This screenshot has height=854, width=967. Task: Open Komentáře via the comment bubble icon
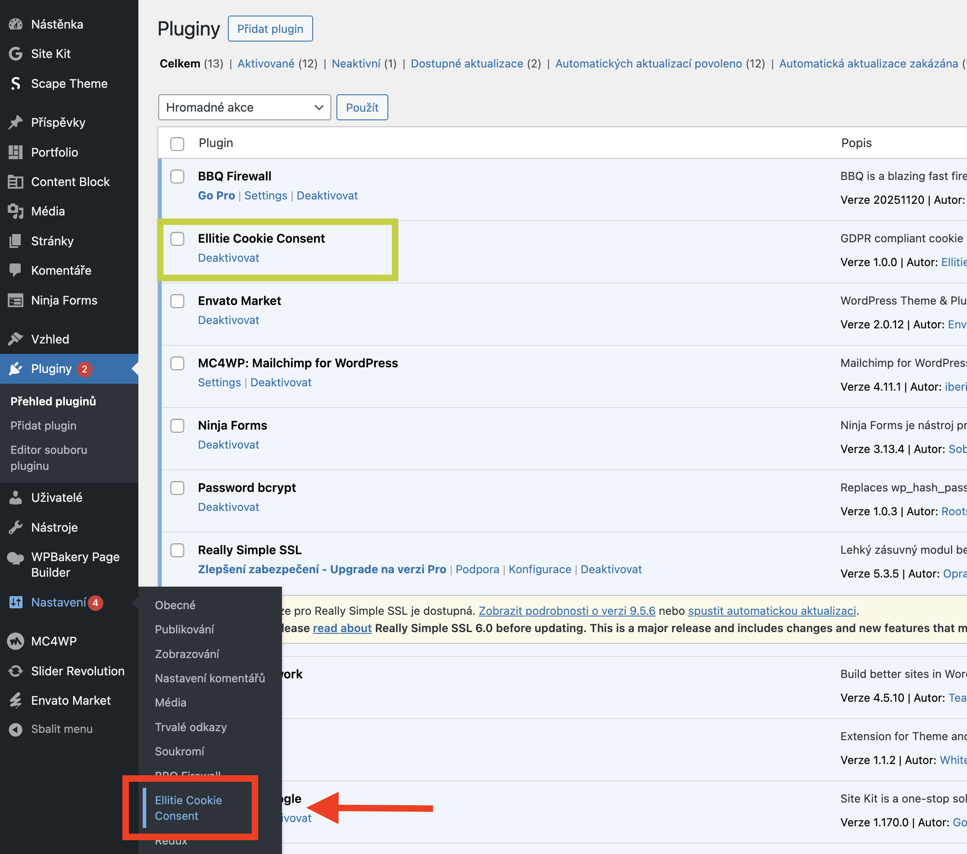(16, 270)
